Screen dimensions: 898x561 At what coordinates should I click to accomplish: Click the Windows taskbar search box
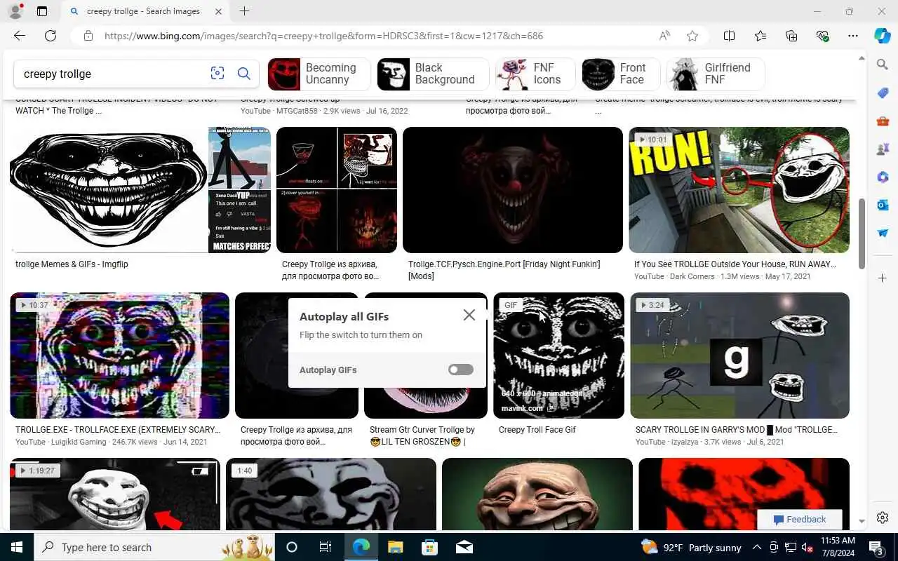pos(154,547)
